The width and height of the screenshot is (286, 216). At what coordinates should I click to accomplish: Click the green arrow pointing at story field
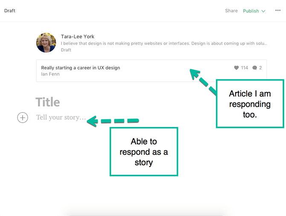[x=113, y=121]
